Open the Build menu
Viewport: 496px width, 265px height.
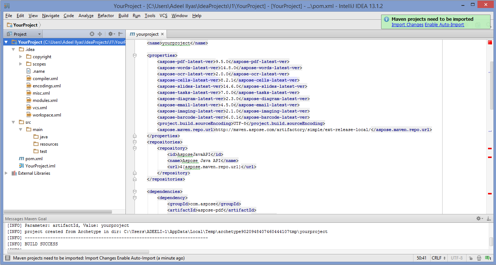click(x=123, y=16)
